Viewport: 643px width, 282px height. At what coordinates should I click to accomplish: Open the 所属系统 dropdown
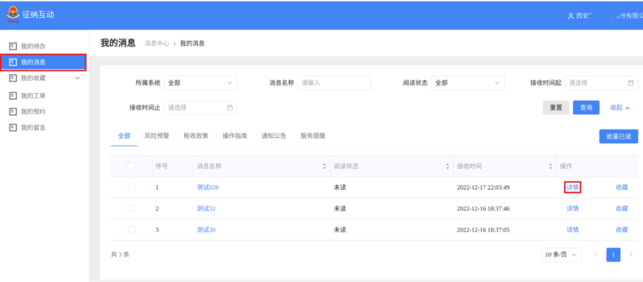point(200,83)
